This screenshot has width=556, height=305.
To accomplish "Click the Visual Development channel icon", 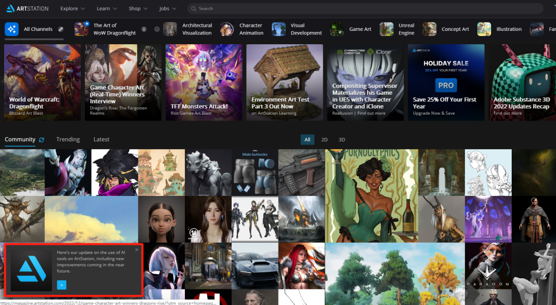I will (279, 29).
